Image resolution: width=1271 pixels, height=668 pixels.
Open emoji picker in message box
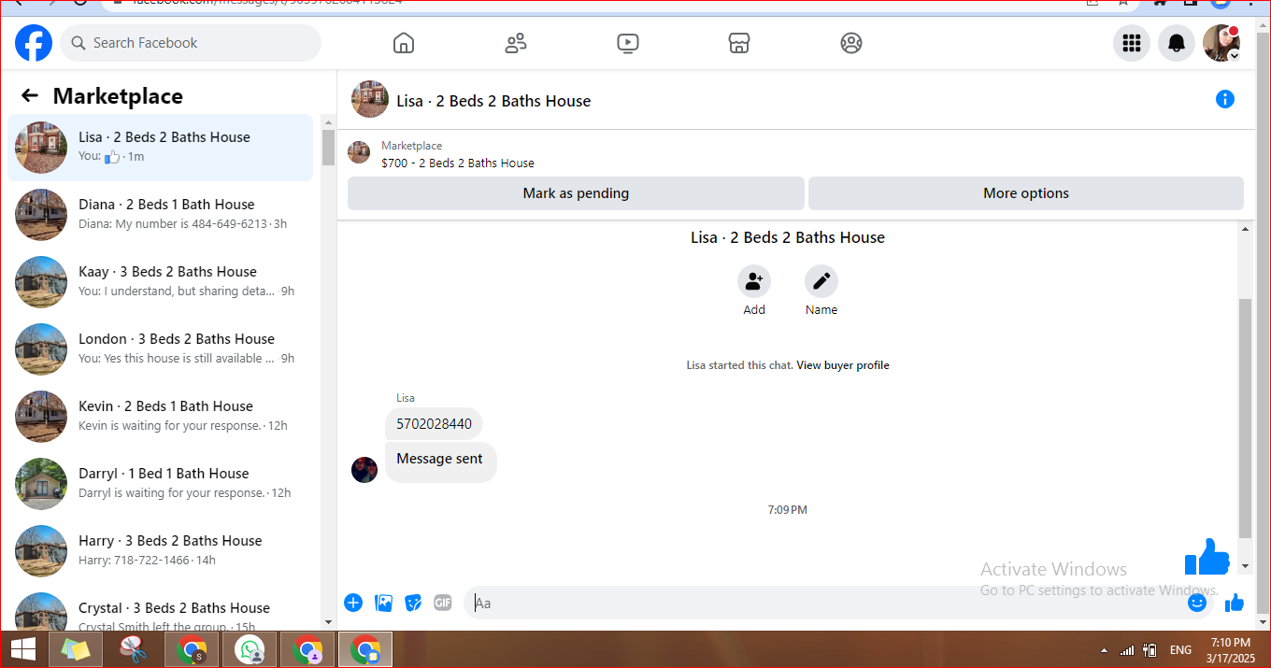coord(1197,603)
